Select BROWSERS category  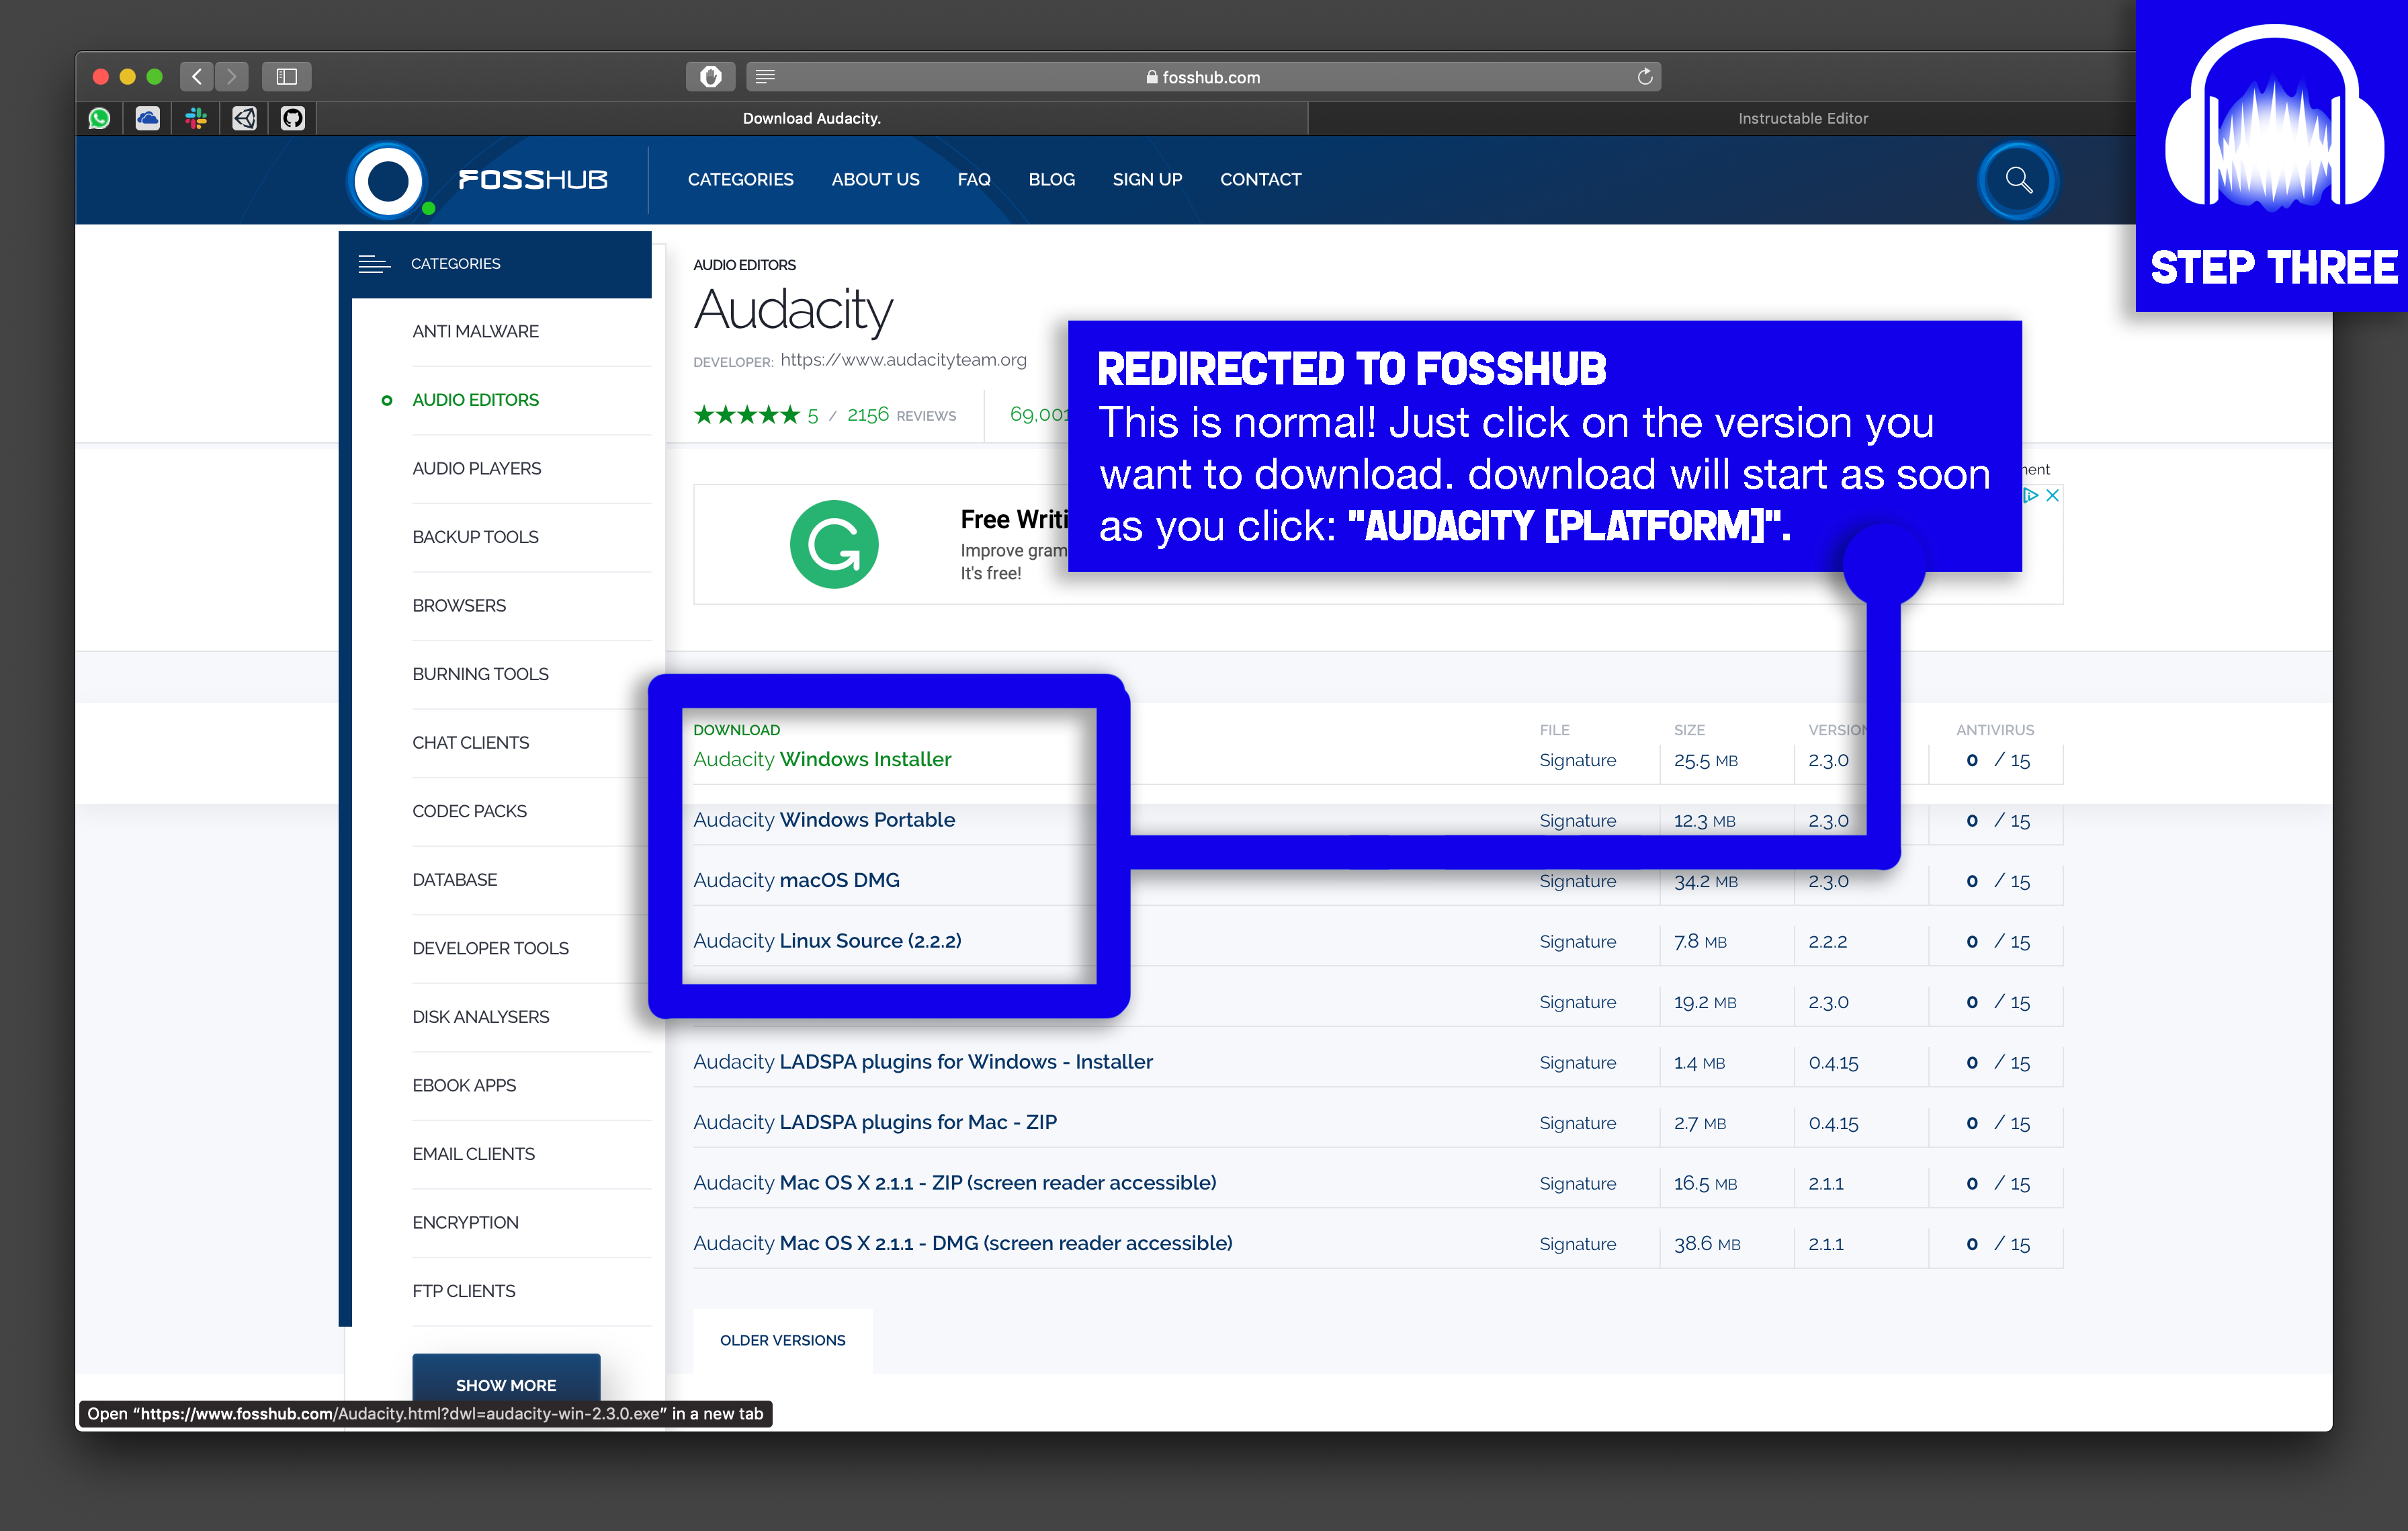pos(459,605)
